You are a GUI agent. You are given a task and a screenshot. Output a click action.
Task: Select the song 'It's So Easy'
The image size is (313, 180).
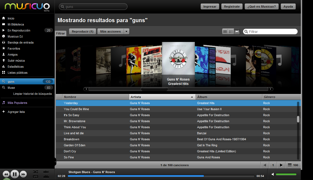[72, 115]
